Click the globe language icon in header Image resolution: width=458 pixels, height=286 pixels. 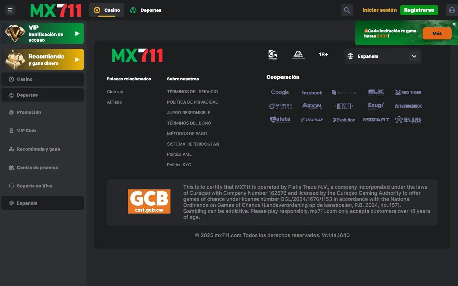tap(452, 10)
